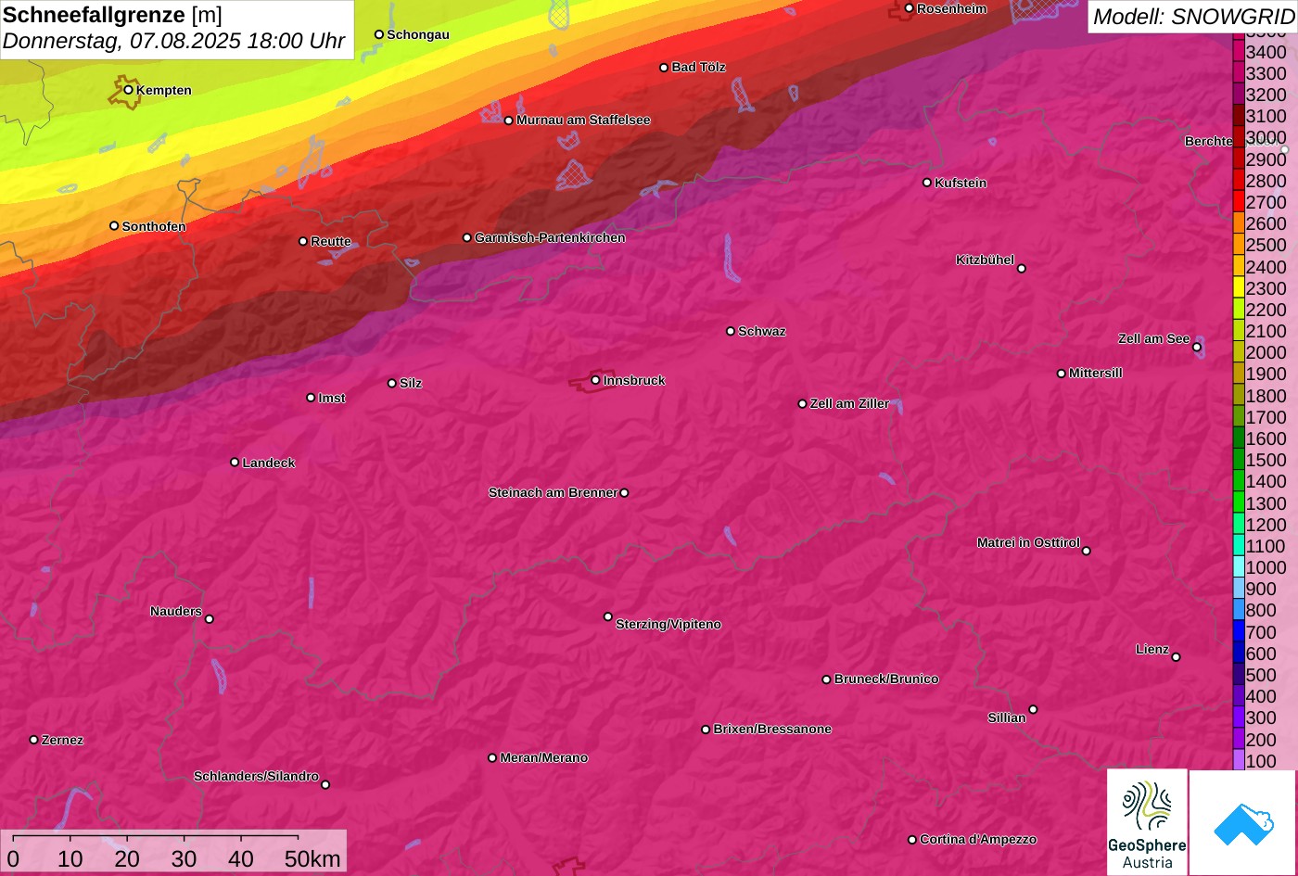This screenshot has width=1298, height=876.
Task: Click the Zell am See marker
Action: click(1197, 348)
